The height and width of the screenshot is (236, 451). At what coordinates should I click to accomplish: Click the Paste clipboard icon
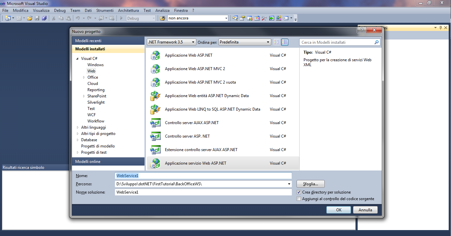pyautogui.click(x=68, y=18)
